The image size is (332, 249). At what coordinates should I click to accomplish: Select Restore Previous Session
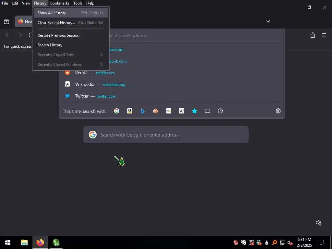pyautogui.click(x=71, y=35)
